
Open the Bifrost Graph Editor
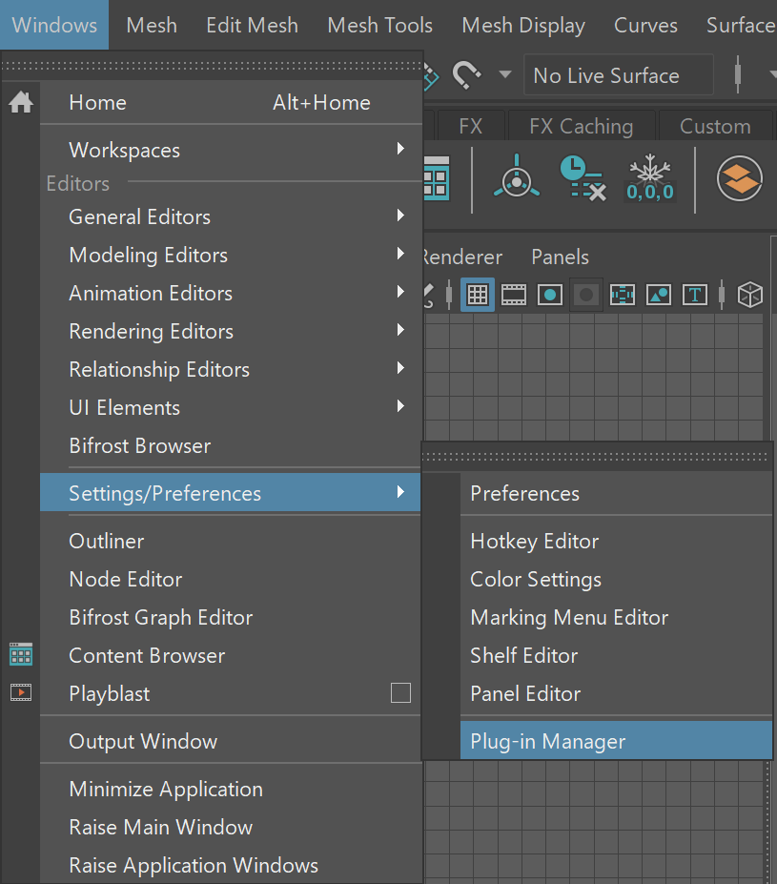pyautogui.click(x=231, y=617)
